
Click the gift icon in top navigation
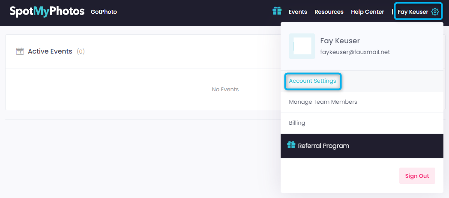coord(277,11)
